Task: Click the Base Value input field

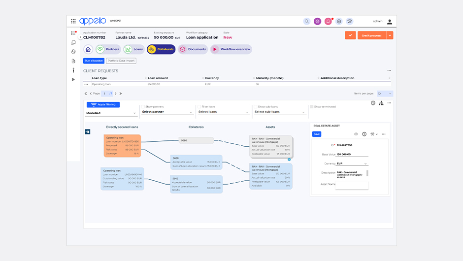Action: point(352,154)
